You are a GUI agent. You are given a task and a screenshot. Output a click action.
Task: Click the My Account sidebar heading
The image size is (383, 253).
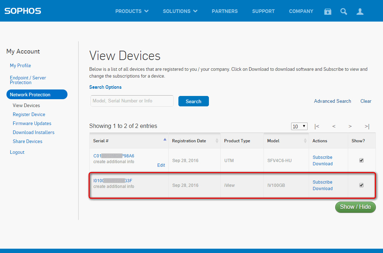pos(23,52)
